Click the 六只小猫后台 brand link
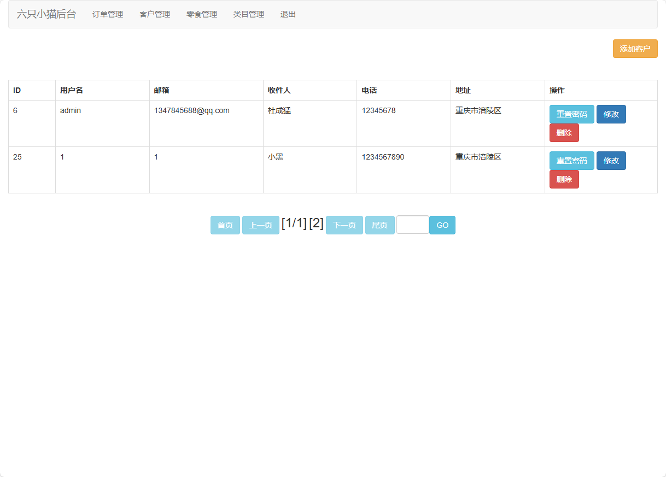666x477 pixels. coord(46,14)
